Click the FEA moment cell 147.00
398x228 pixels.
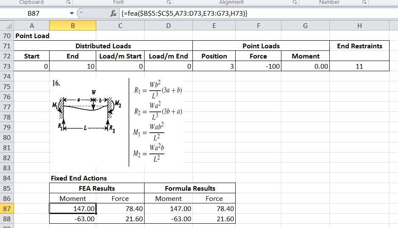click(x=72, y=209)
